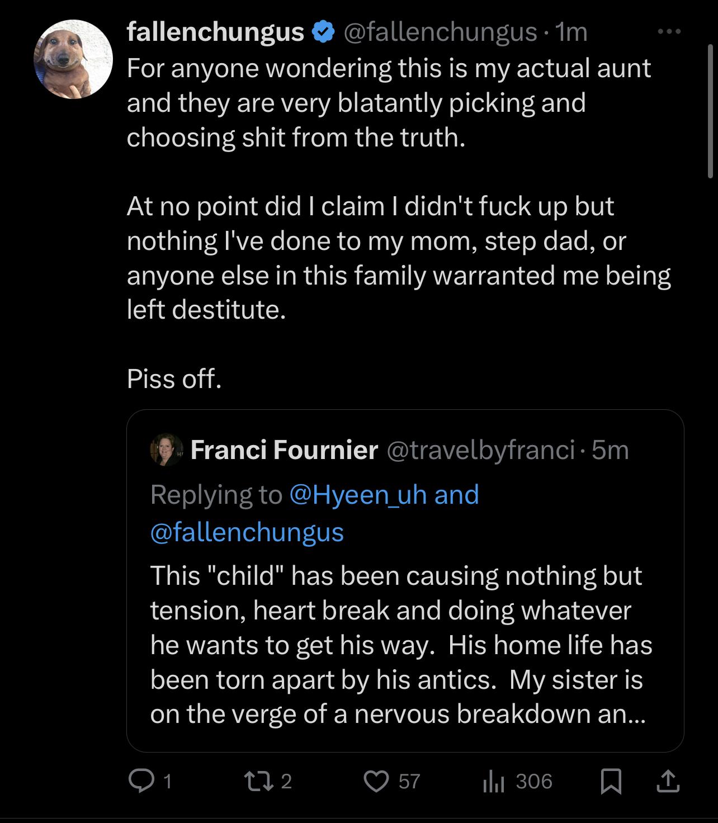The image size is (718, 823).
Task: Click the fallenchungus display name
Action: (215, 32)
